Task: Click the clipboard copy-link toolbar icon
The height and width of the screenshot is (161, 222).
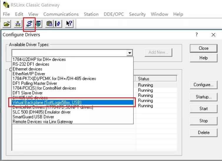Action: pos(49,24)
